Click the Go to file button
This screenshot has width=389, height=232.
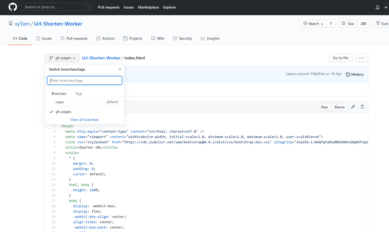pyautogui.click(x=341, y=58)
